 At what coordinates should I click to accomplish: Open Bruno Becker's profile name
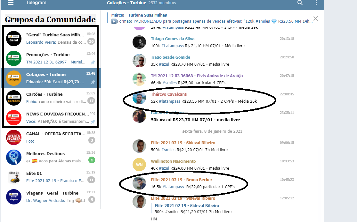182,180
